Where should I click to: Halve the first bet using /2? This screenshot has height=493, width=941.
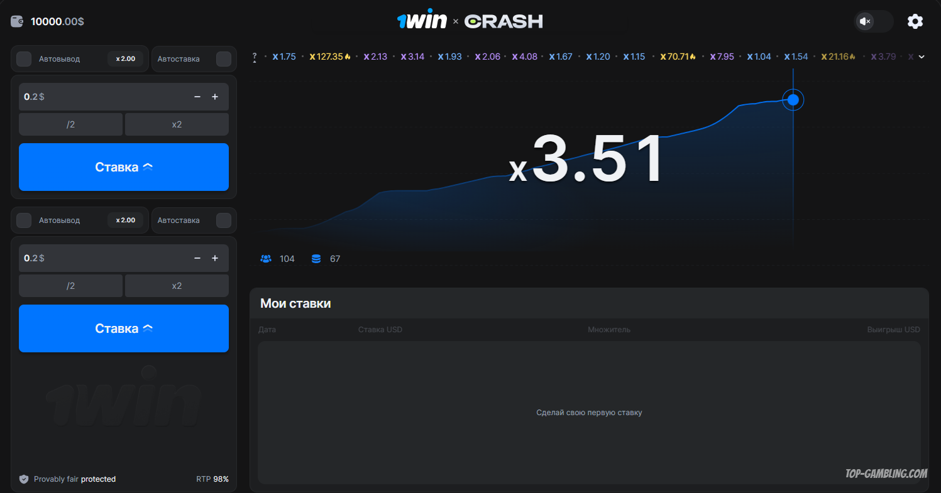(70, 124)
